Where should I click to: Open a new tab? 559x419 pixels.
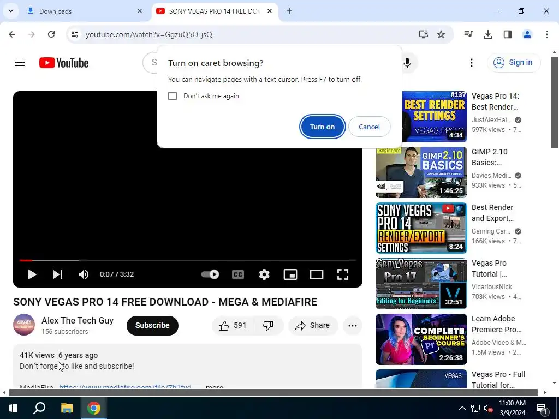click(x=289, y=11)
